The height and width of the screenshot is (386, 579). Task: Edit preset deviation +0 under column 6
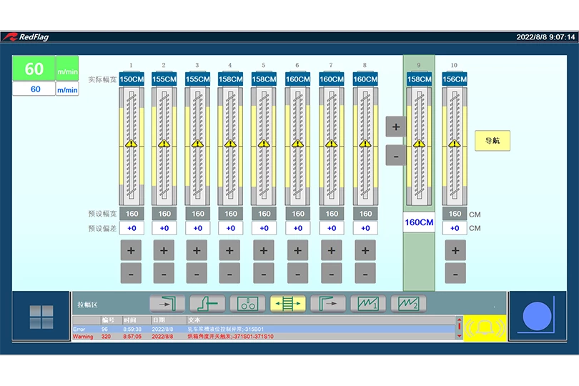(x=297, y=228)
